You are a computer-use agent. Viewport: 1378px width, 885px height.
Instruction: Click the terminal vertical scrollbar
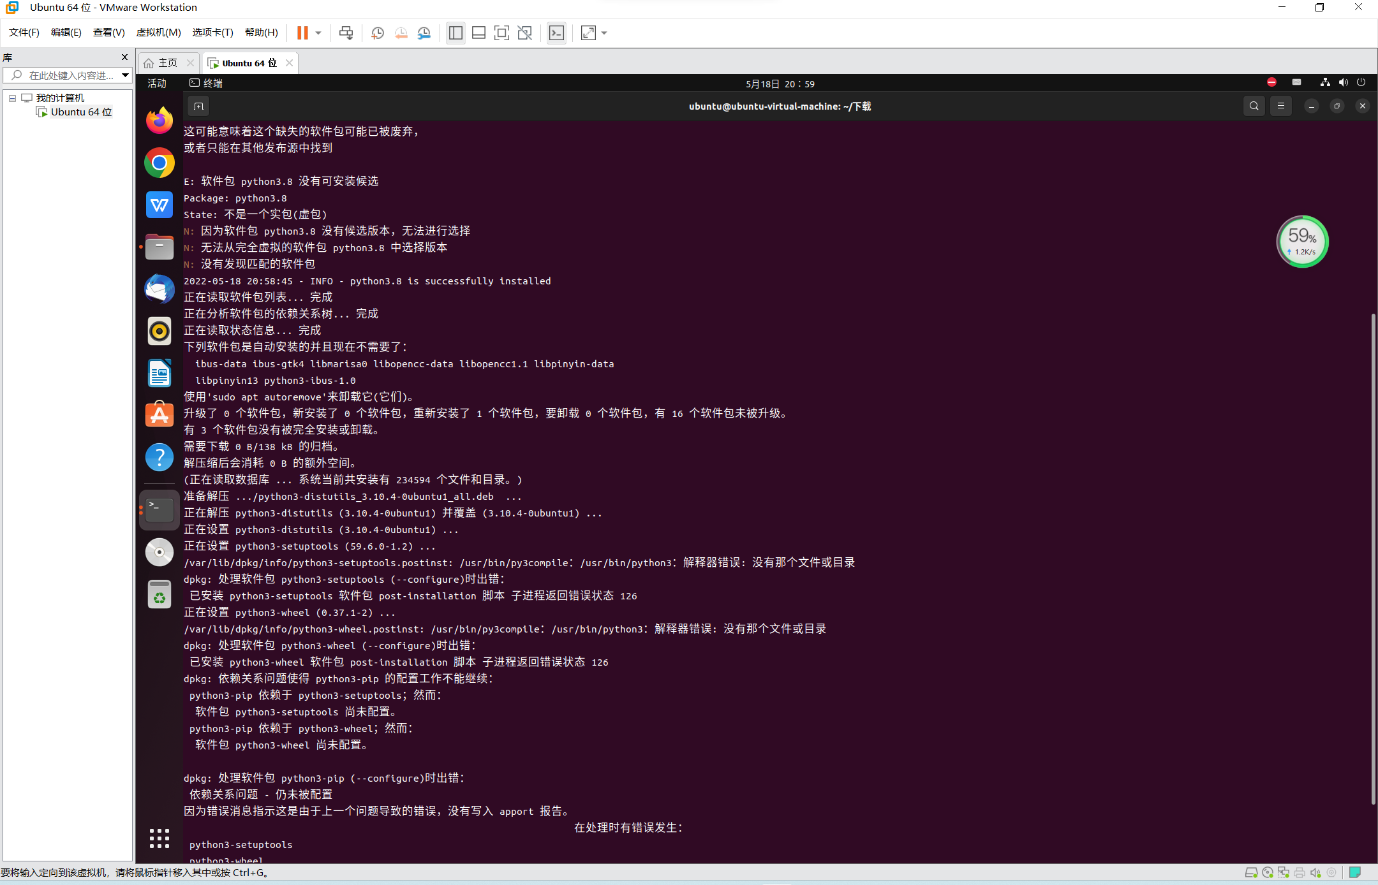[1373, 559]
